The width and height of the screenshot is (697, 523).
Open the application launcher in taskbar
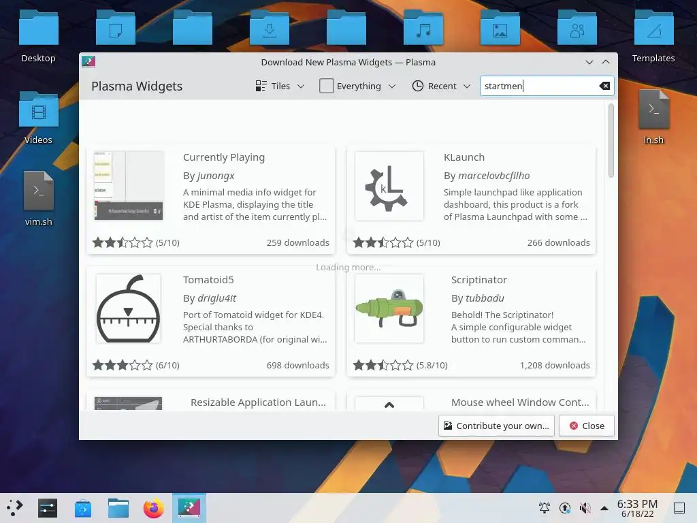point(15,507)
